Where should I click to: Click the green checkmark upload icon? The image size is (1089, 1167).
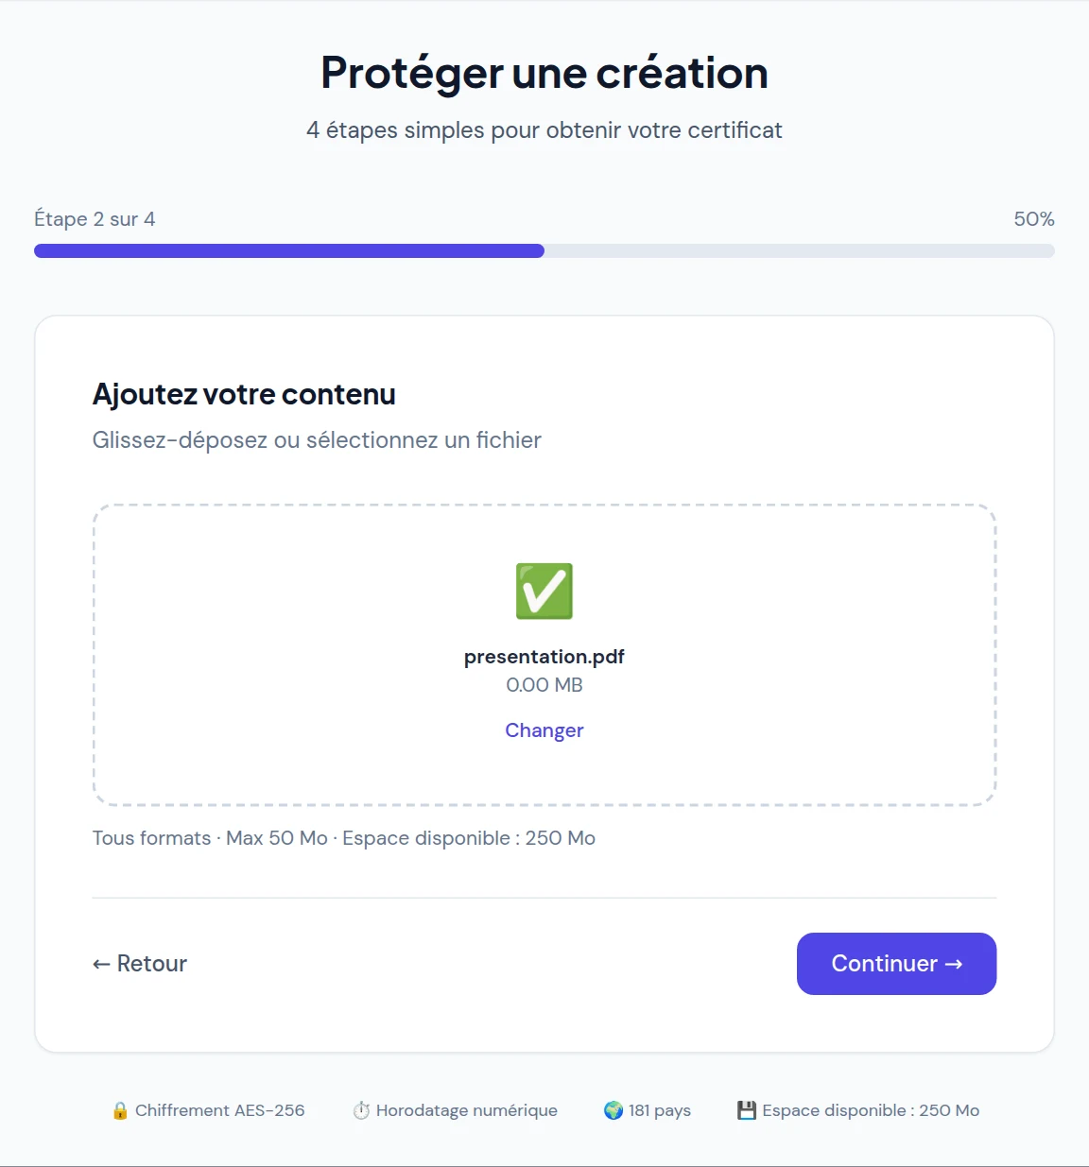click(544, 592)
